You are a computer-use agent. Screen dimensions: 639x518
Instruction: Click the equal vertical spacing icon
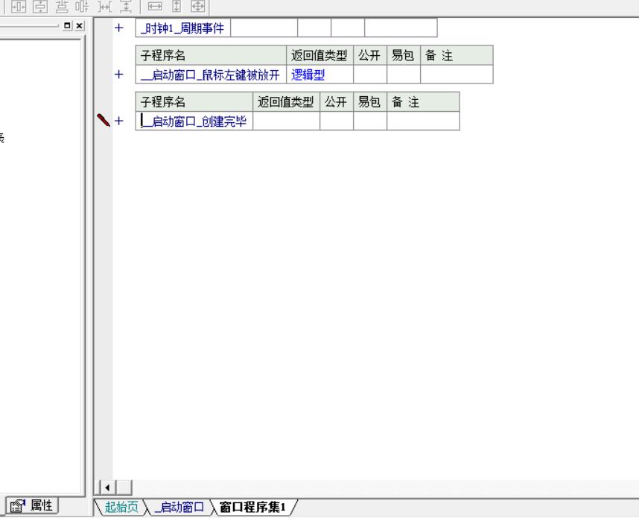(126, 7)
